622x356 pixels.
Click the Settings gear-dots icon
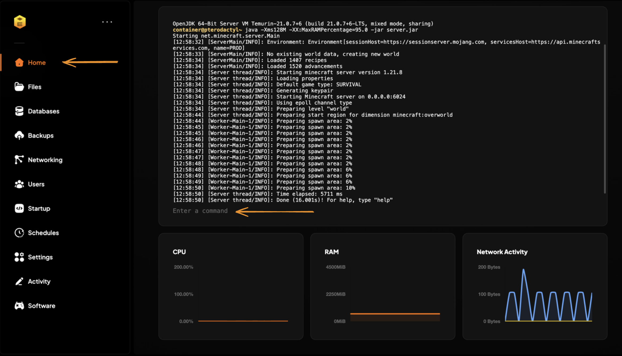pos(19,257)
